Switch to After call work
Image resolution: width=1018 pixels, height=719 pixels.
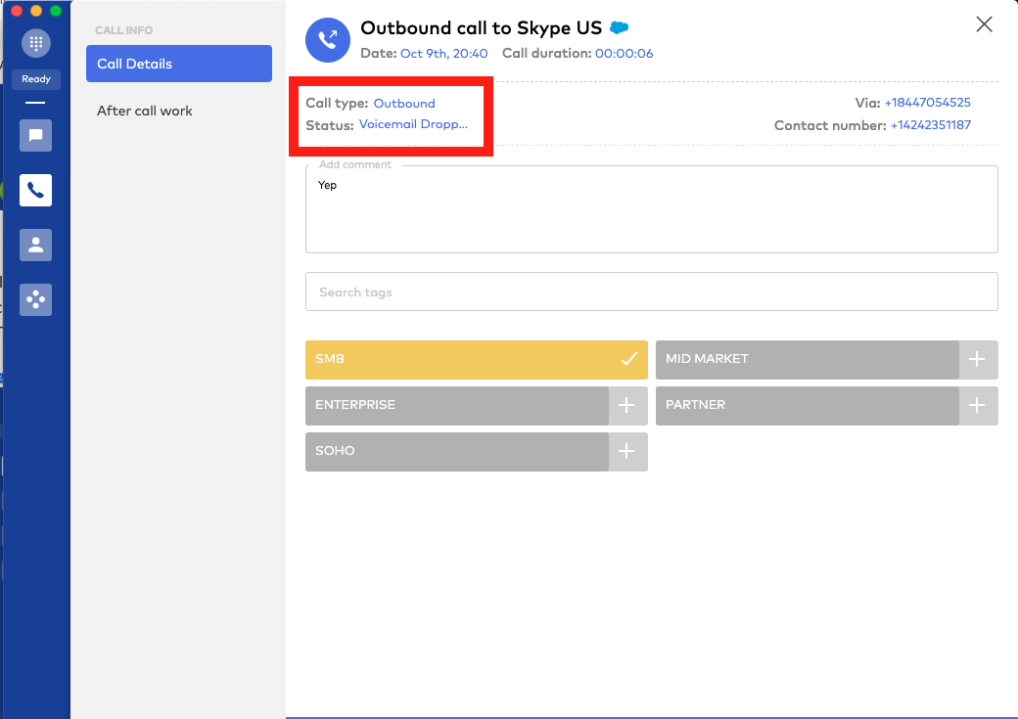145,111
